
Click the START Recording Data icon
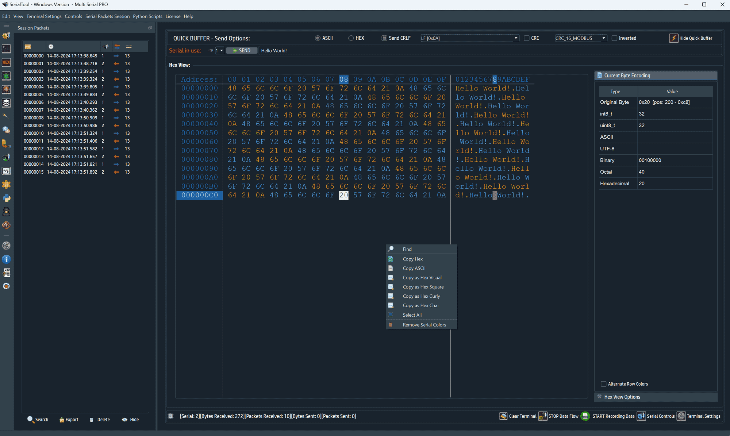pos(585,416)
